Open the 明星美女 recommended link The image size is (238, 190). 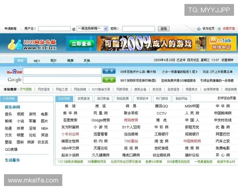pyautogui.click(x=192, y=89)
